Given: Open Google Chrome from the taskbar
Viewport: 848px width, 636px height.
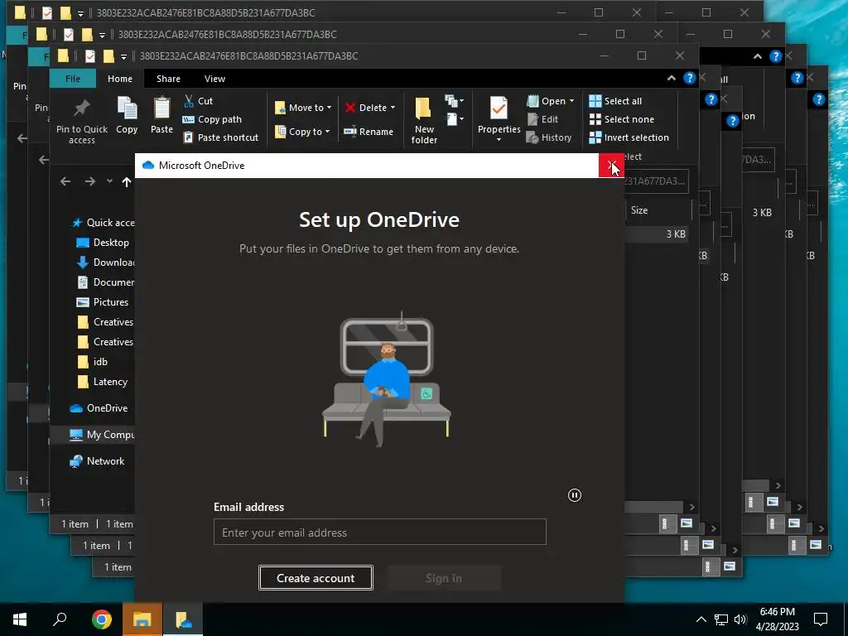Looking at the screenshot, I should pos(101,619).
